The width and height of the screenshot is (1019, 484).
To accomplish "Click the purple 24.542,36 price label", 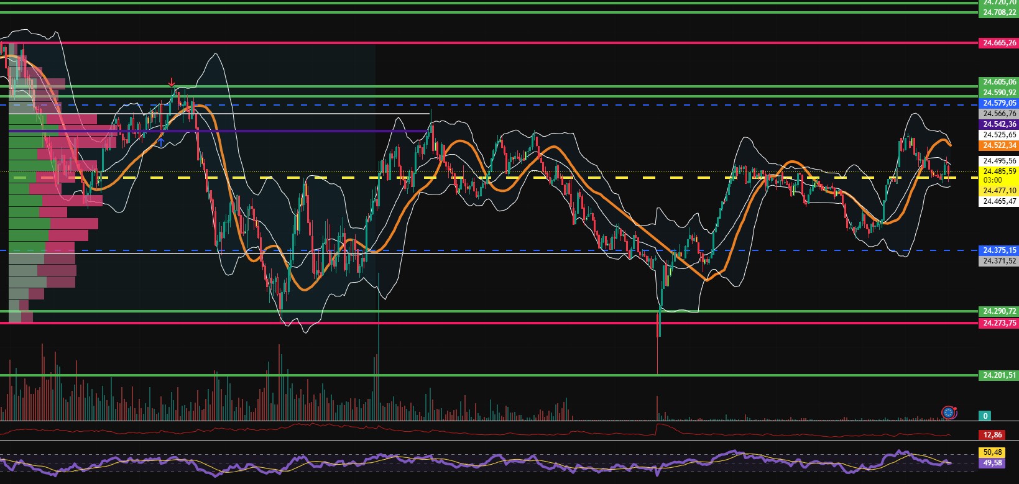I will point(998,124).
